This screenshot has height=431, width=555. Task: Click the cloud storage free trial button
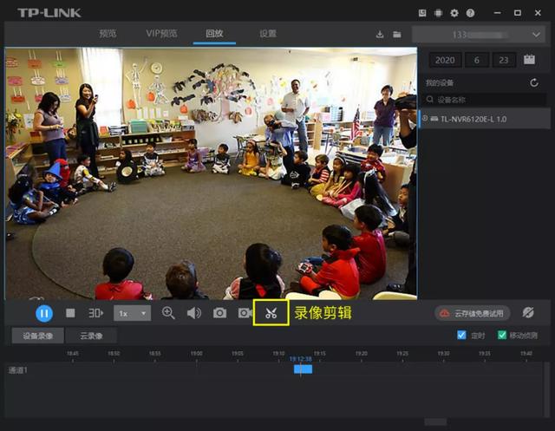pyautogui.click(x=472, y=313)
